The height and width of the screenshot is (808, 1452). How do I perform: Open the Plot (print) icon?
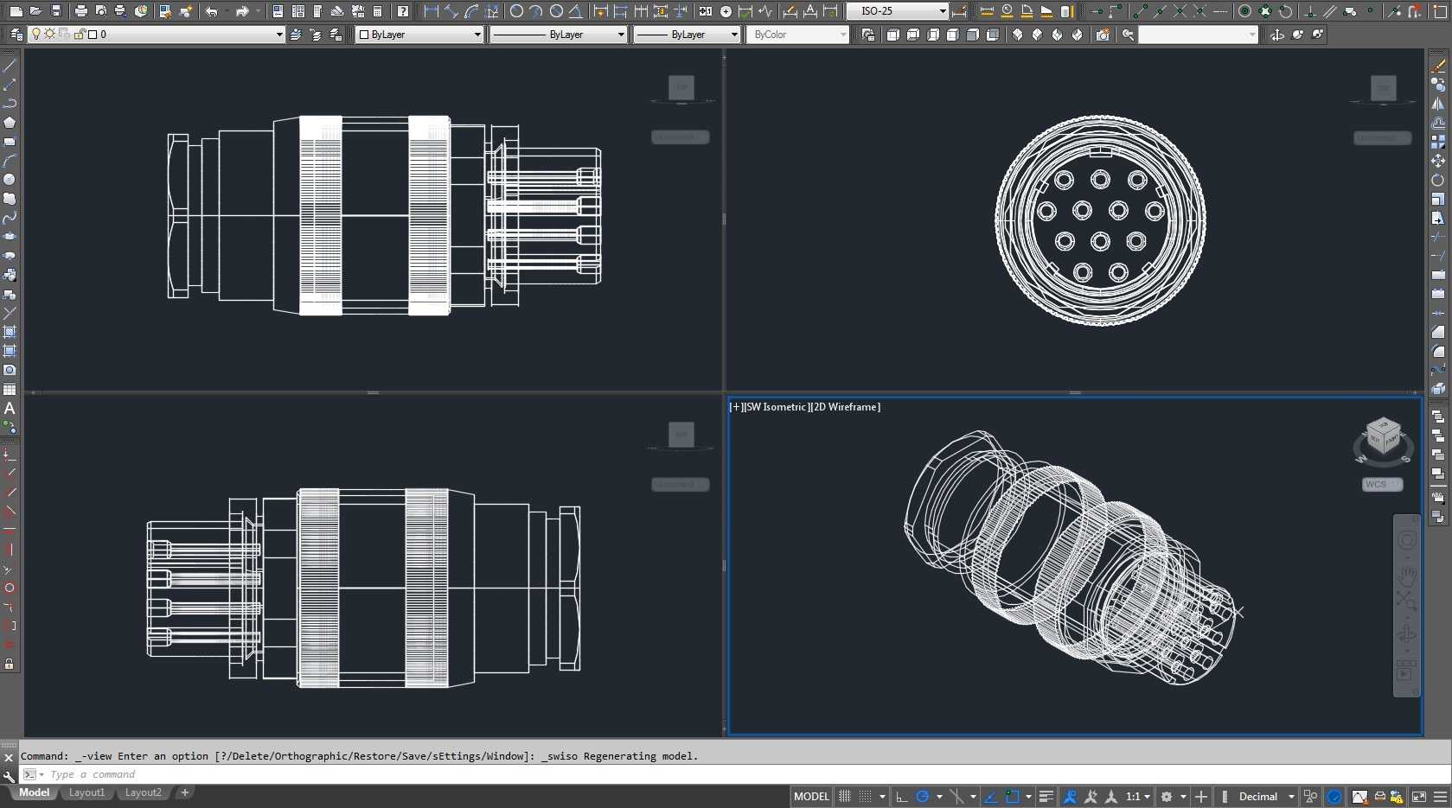point(80,11)
